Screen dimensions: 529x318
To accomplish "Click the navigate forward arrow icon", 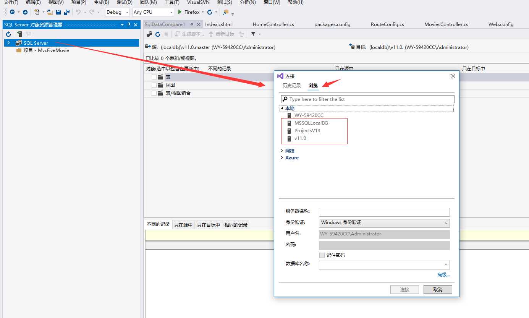I will (x=25, y=12).
